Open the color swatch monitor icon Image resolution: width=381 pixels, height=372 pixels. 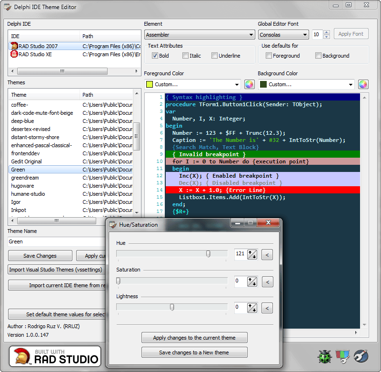click(342, 356)
